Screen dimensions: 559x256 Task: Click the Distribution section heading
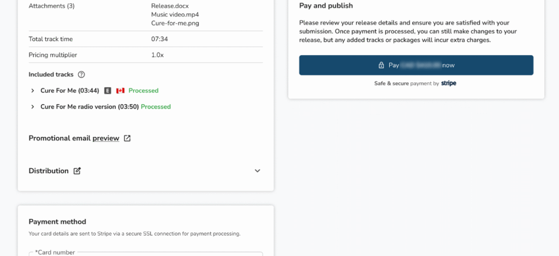pos(49,171)
